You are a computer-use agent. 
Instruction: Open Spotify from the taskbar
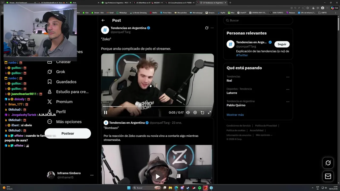[x=199, y=188]
